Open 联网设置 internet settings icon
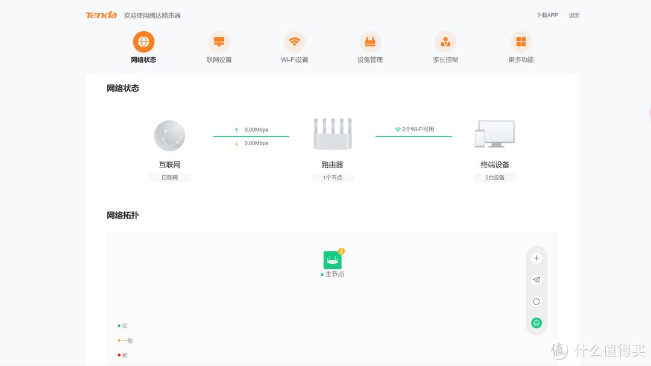Screen dimensions: 651x366 click(x=219, y=42)
